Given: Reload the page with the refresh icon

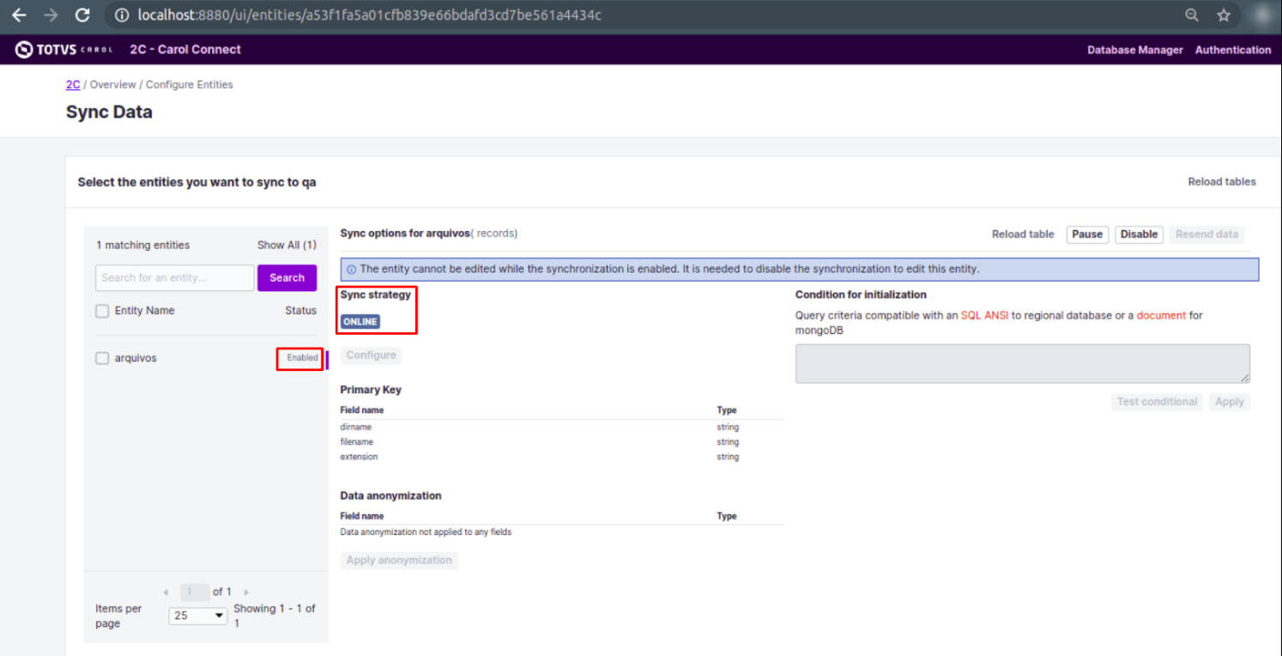Looking at the screenshot, I should (82, 15).
